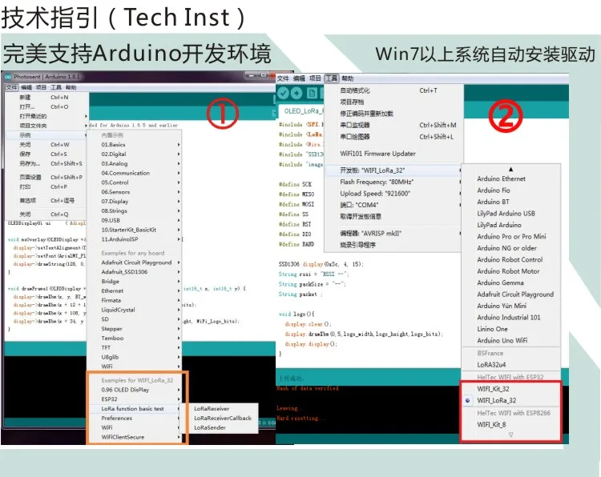Screen dimensions: 601x477
Task: Open 文件 menu in left Arduino window
Action: (11, 87)
